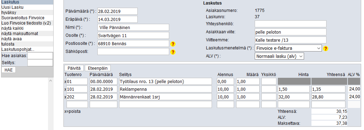
Task: Click help icon beside Postiosoite field
Action: pos(173,44)
